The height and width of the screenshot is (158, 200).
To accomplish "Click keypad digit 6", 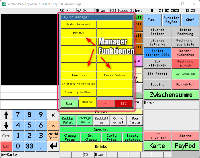I will [x=41, y=125].
